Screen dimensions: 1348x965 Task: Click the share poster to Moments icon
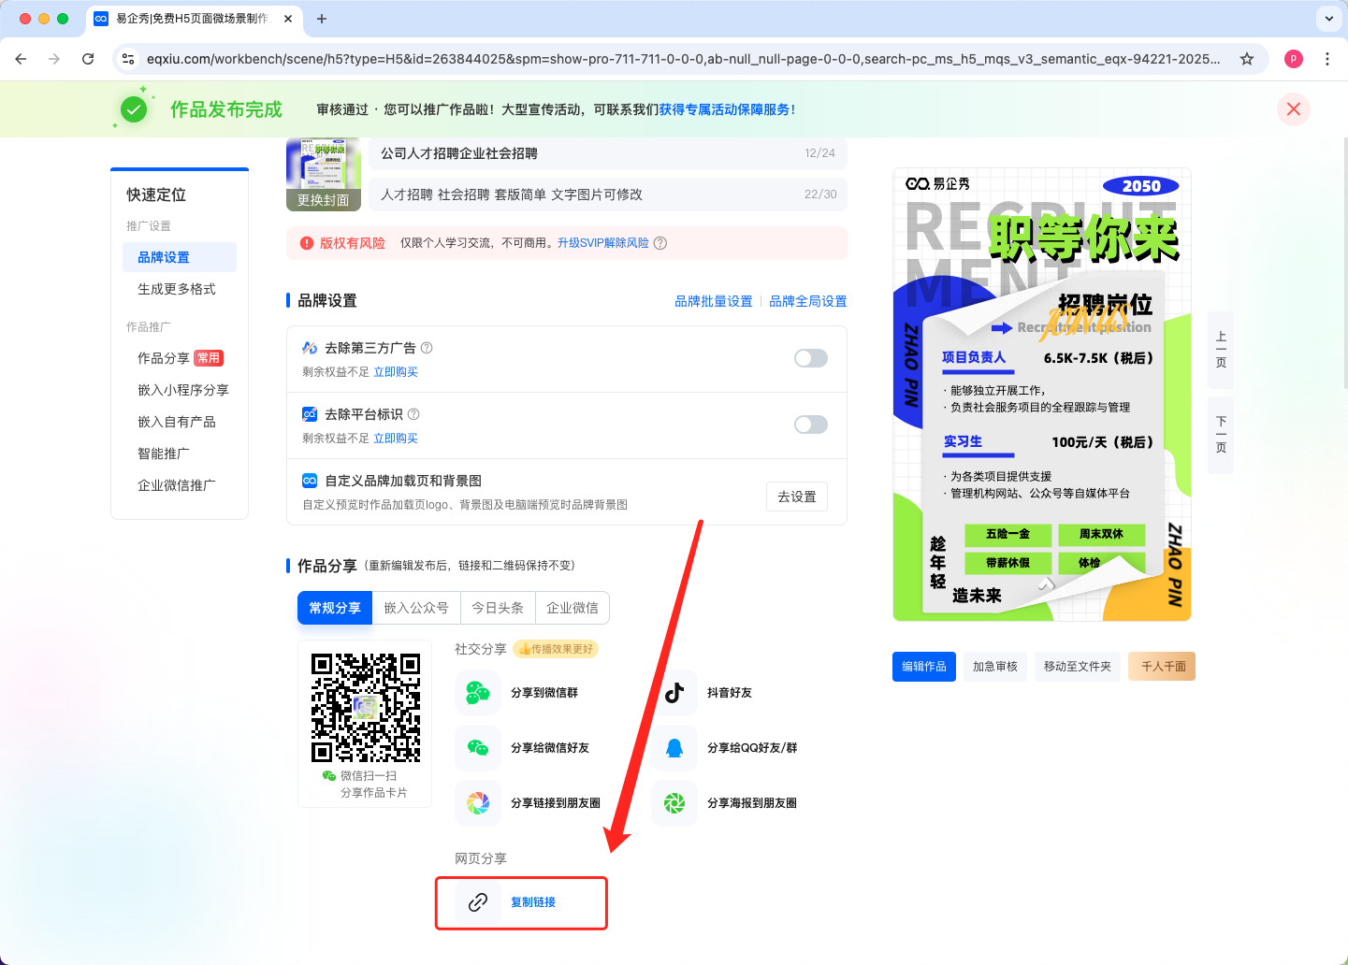click(x=674, y=803)
